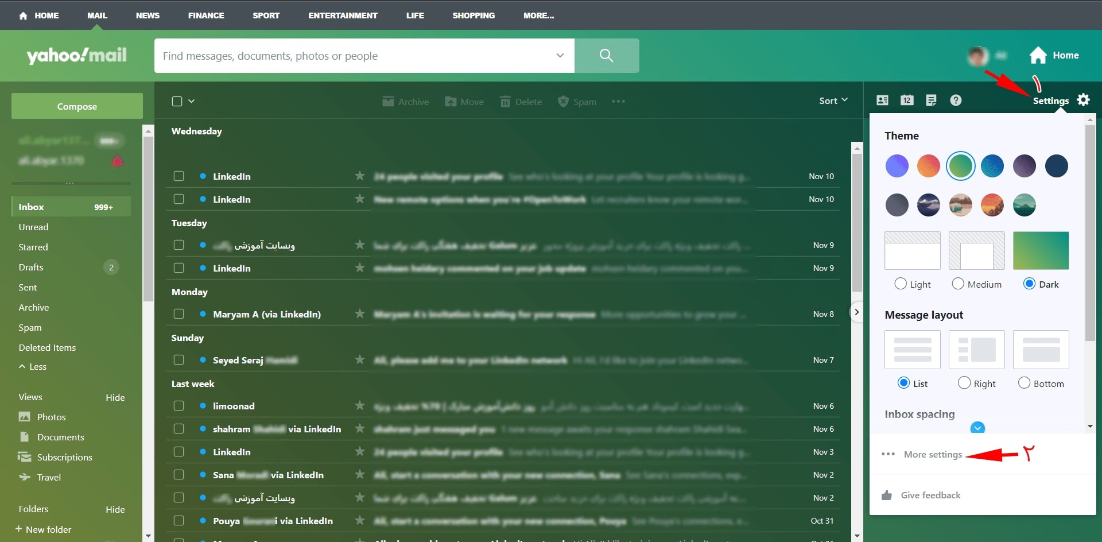
Task: Tick the select-all messages checkbox
Action: [x=177, y=101]
